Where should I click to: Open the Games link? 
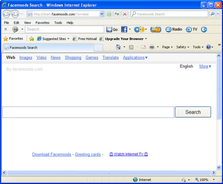[92, 57]
